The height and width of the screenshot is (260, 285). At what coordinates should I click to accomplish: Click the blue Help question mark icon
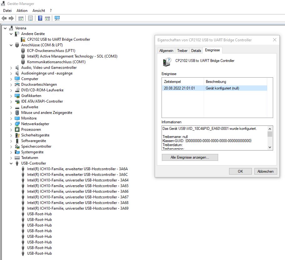coord(40,18)
